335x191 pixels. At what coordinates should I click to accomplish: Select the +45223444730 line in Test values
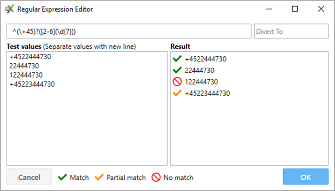(32, 84)
